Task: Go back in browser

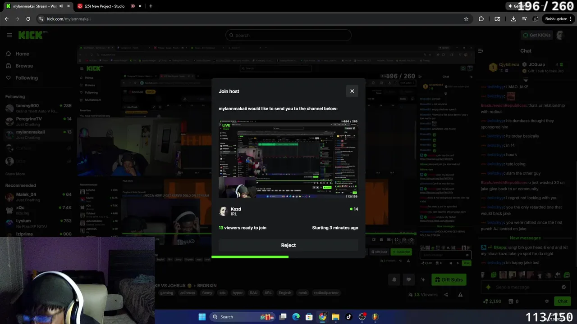Action: coord(6,19)
